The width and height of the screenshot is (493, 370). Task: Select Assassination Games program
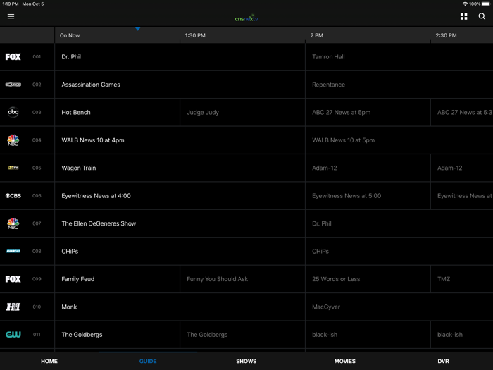tap(180, 85)
